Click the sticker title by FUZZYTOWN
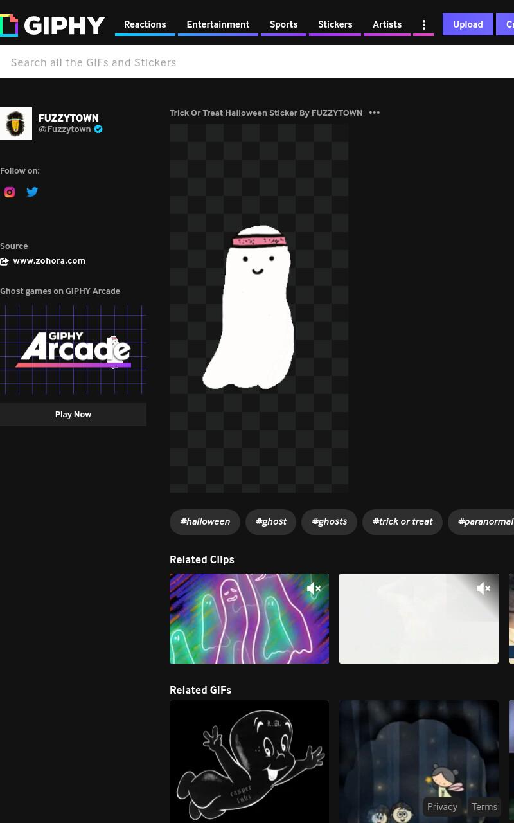This screenshot has width=514, height=823. (266, 113)
